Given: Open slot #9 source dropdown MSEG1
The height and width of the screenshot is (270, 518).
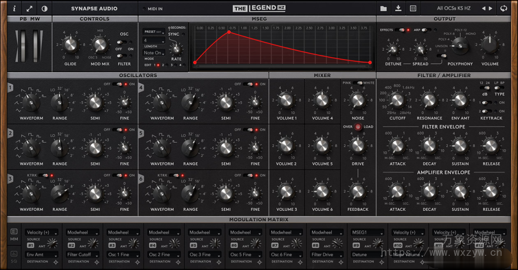Looking at the screenshot, I should (368, 233).
